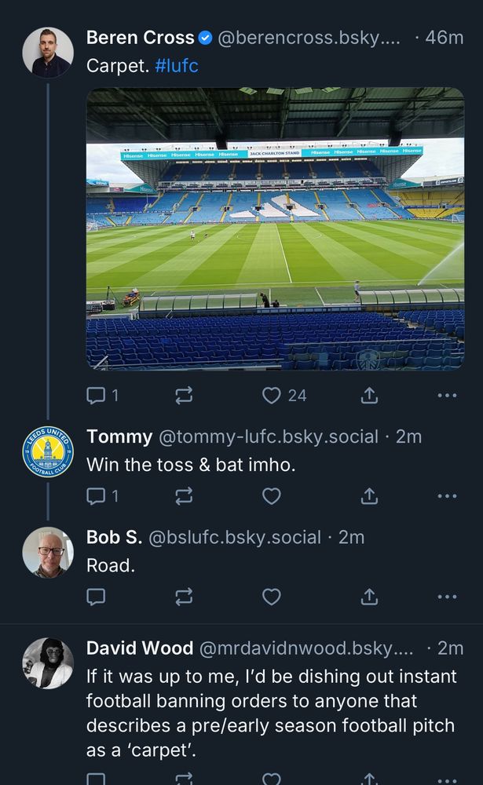This screenshot has height=785, width=483.
Task: Reply to Bob S.'s Road comment
Action: coord(96,597)
